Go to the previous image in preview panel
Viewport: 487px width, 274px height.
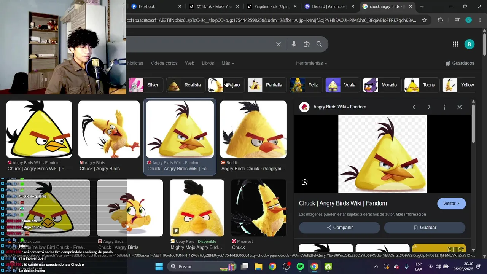pyautogui.click(x=414, y=107)
